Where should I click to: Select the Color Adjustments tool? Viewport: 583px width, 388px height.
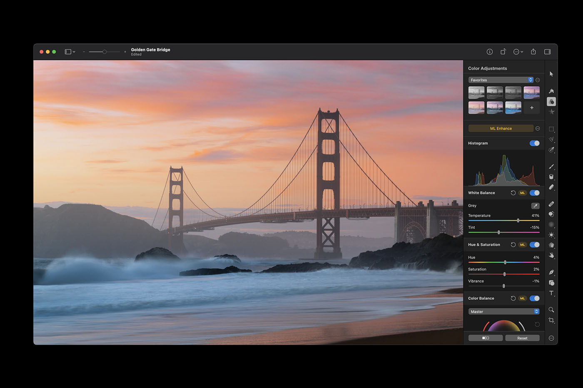(551, 102)
